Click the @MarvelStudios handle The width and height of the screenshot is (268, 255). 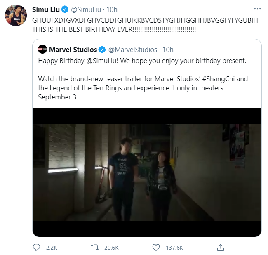pos(132,50)
